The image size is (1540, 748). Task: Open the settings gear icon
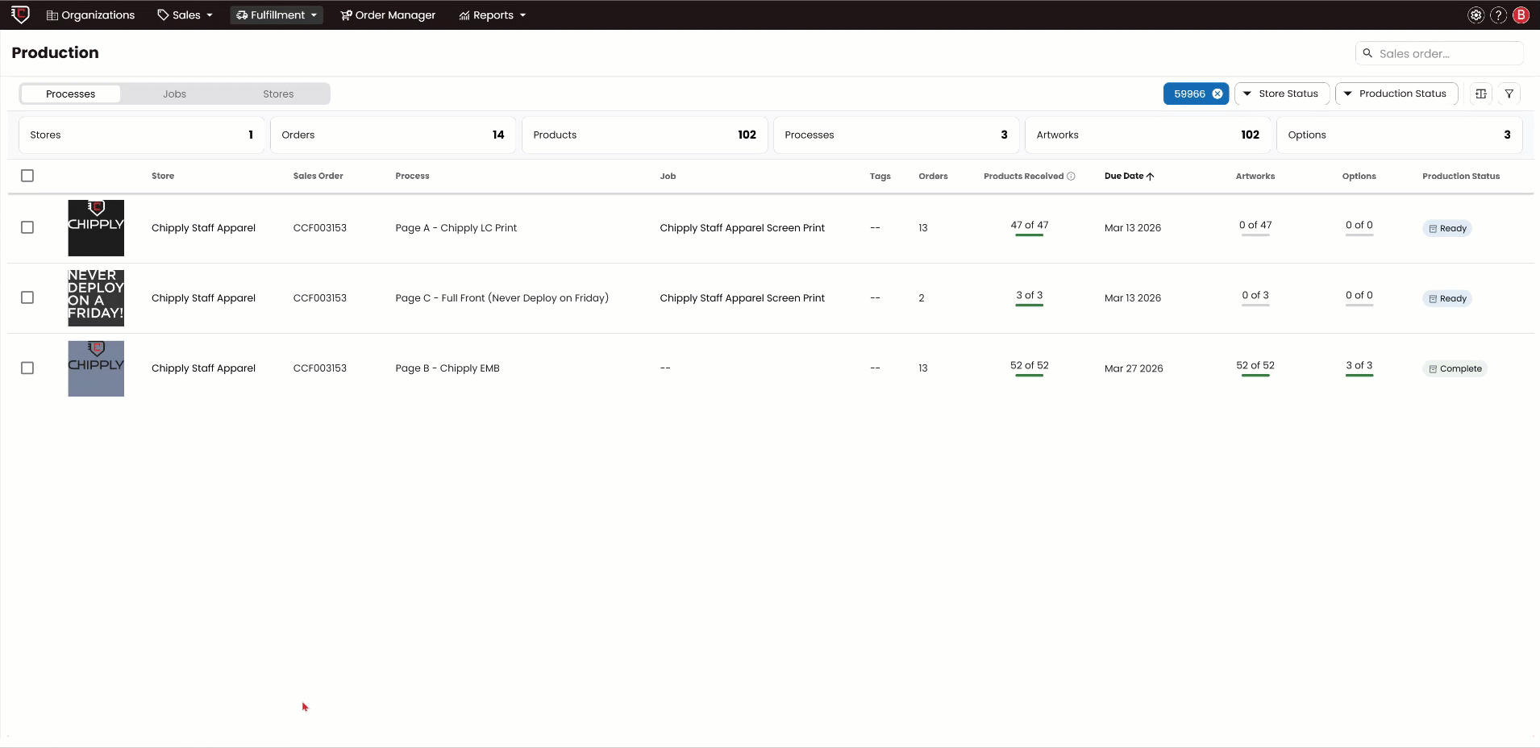pos(1475,15)
